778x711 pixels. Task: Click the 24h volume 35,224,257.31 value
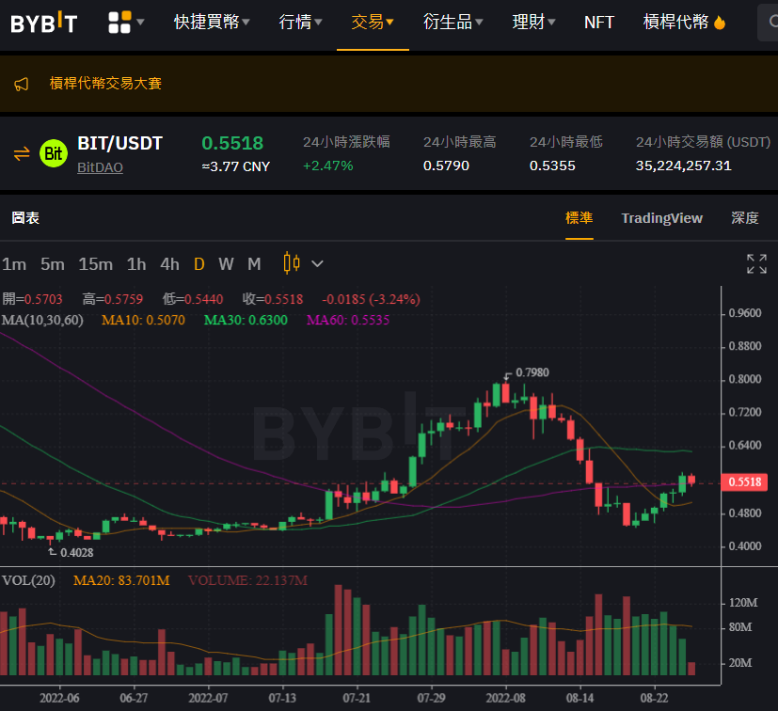pos(683,166)
